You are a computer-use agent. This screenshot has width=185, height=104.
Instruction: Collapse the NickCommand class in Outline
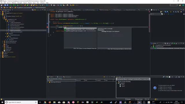click(152, 47)
